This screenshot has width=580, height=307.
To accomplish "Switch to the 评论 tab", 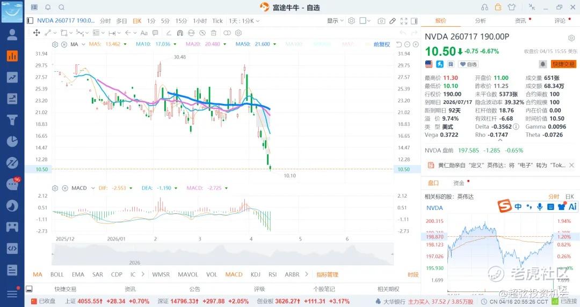I will point(560,21).
